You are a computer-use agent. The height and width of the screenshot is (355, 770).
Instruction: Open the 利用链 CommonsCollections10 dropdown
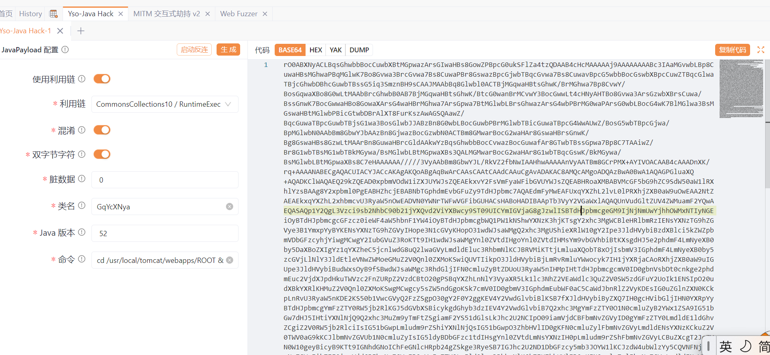pos(165,104)
